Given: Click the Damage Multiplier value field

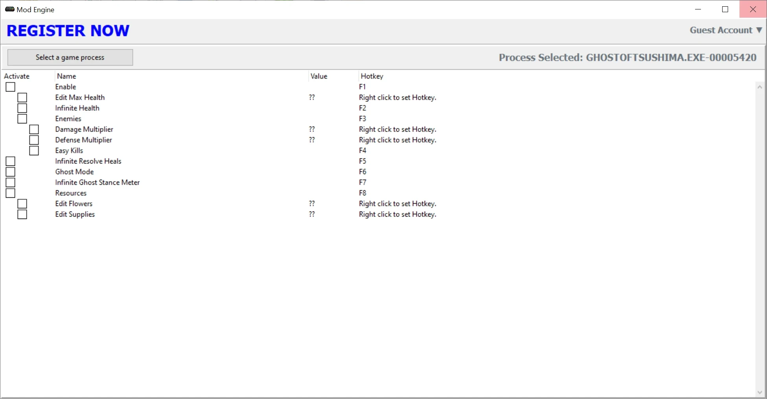Looking at the screenshot, I should coord(312,129).
